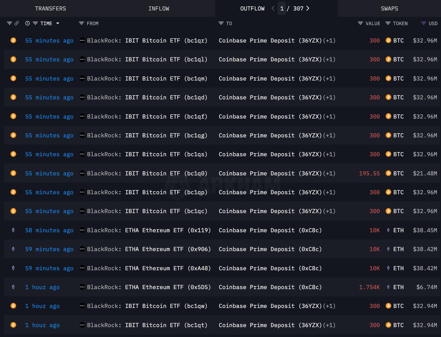Screen dimensions: 441x337
Task: Click the $6.74M USD amount
Action: click(427, 287)
